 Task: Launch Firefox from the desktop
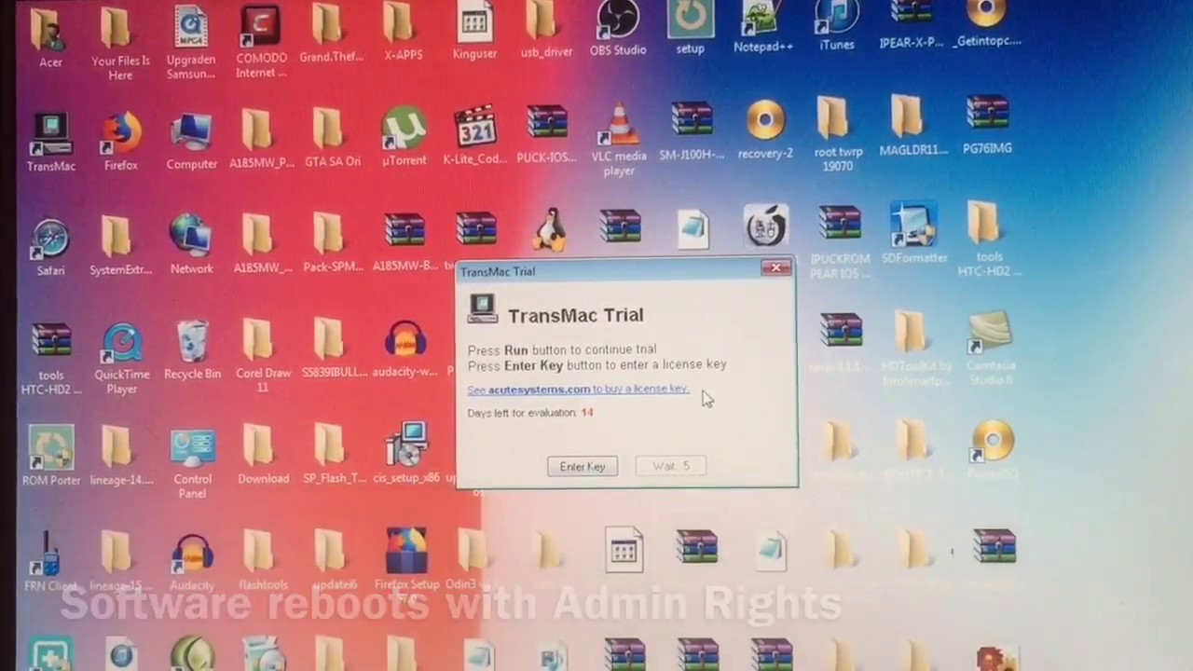(121, 142)
